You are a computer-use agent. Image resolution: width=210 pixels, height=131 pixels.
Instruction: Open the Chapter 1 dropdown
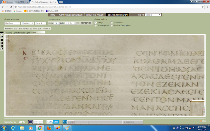click(28, 23)
